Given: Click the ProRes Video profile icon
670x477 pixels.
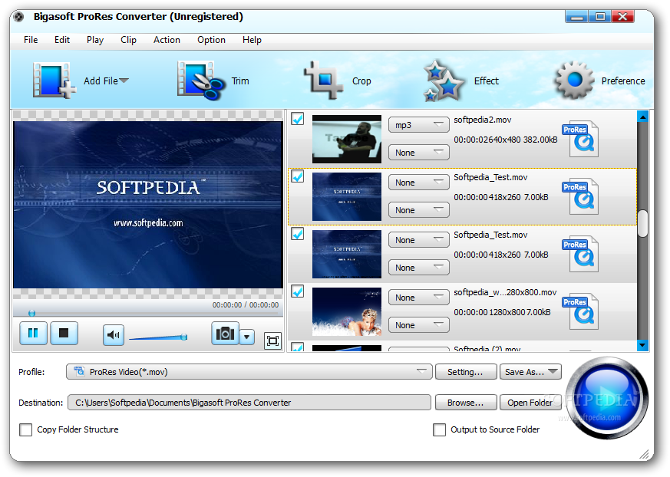Looking at the screenshot, I should 79,371.
